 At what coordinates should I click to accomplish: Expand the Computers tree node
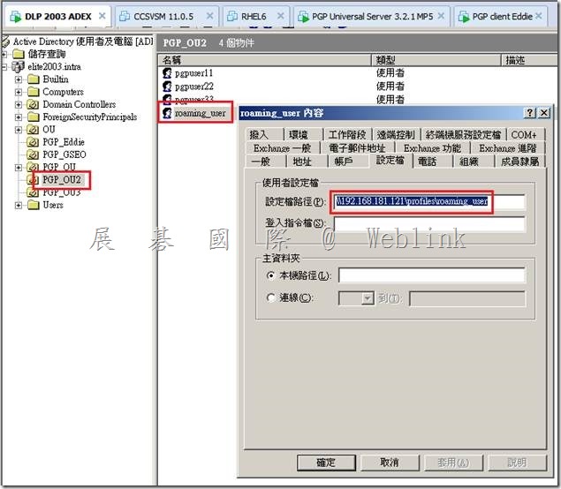pyautogui.click(x=19, y=92)
